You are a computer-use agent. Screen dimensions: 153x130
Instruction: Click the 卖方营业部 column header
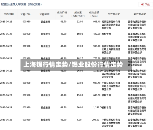point(140,14)
